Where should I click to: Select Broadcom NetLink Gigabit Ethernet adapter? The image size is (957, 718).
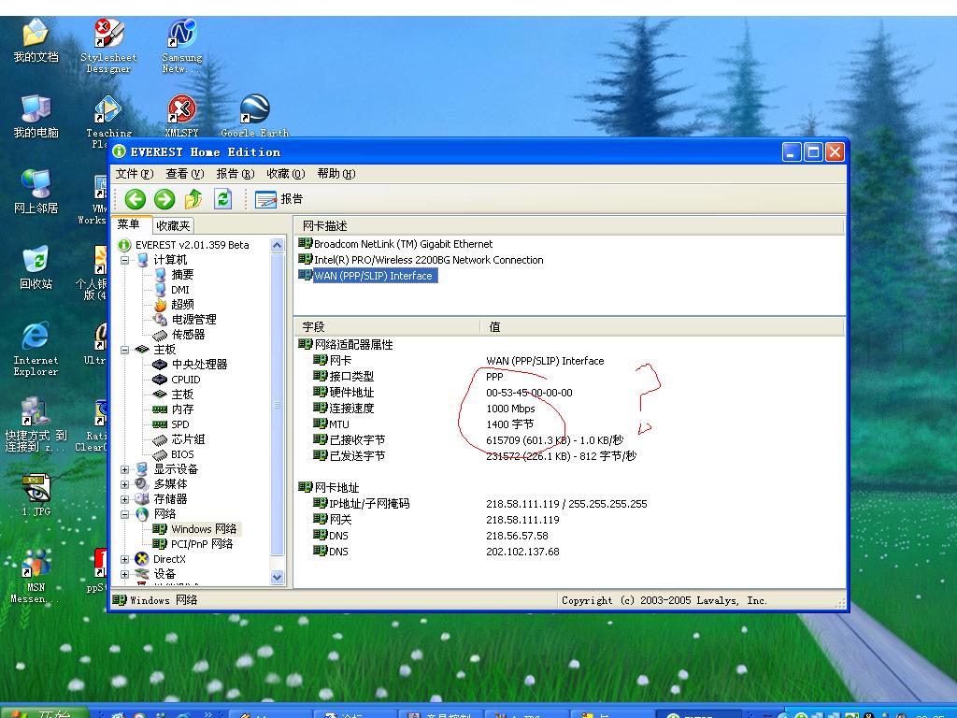click(403, 244)
